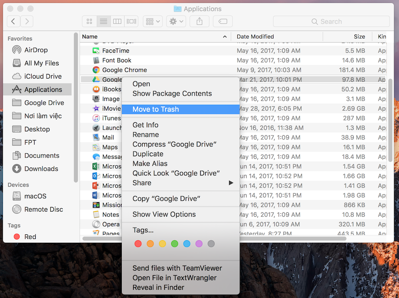Choose Copy “Google Drive”
The height and width of the screenshot is (298, 399).
[x=181, y=199]
